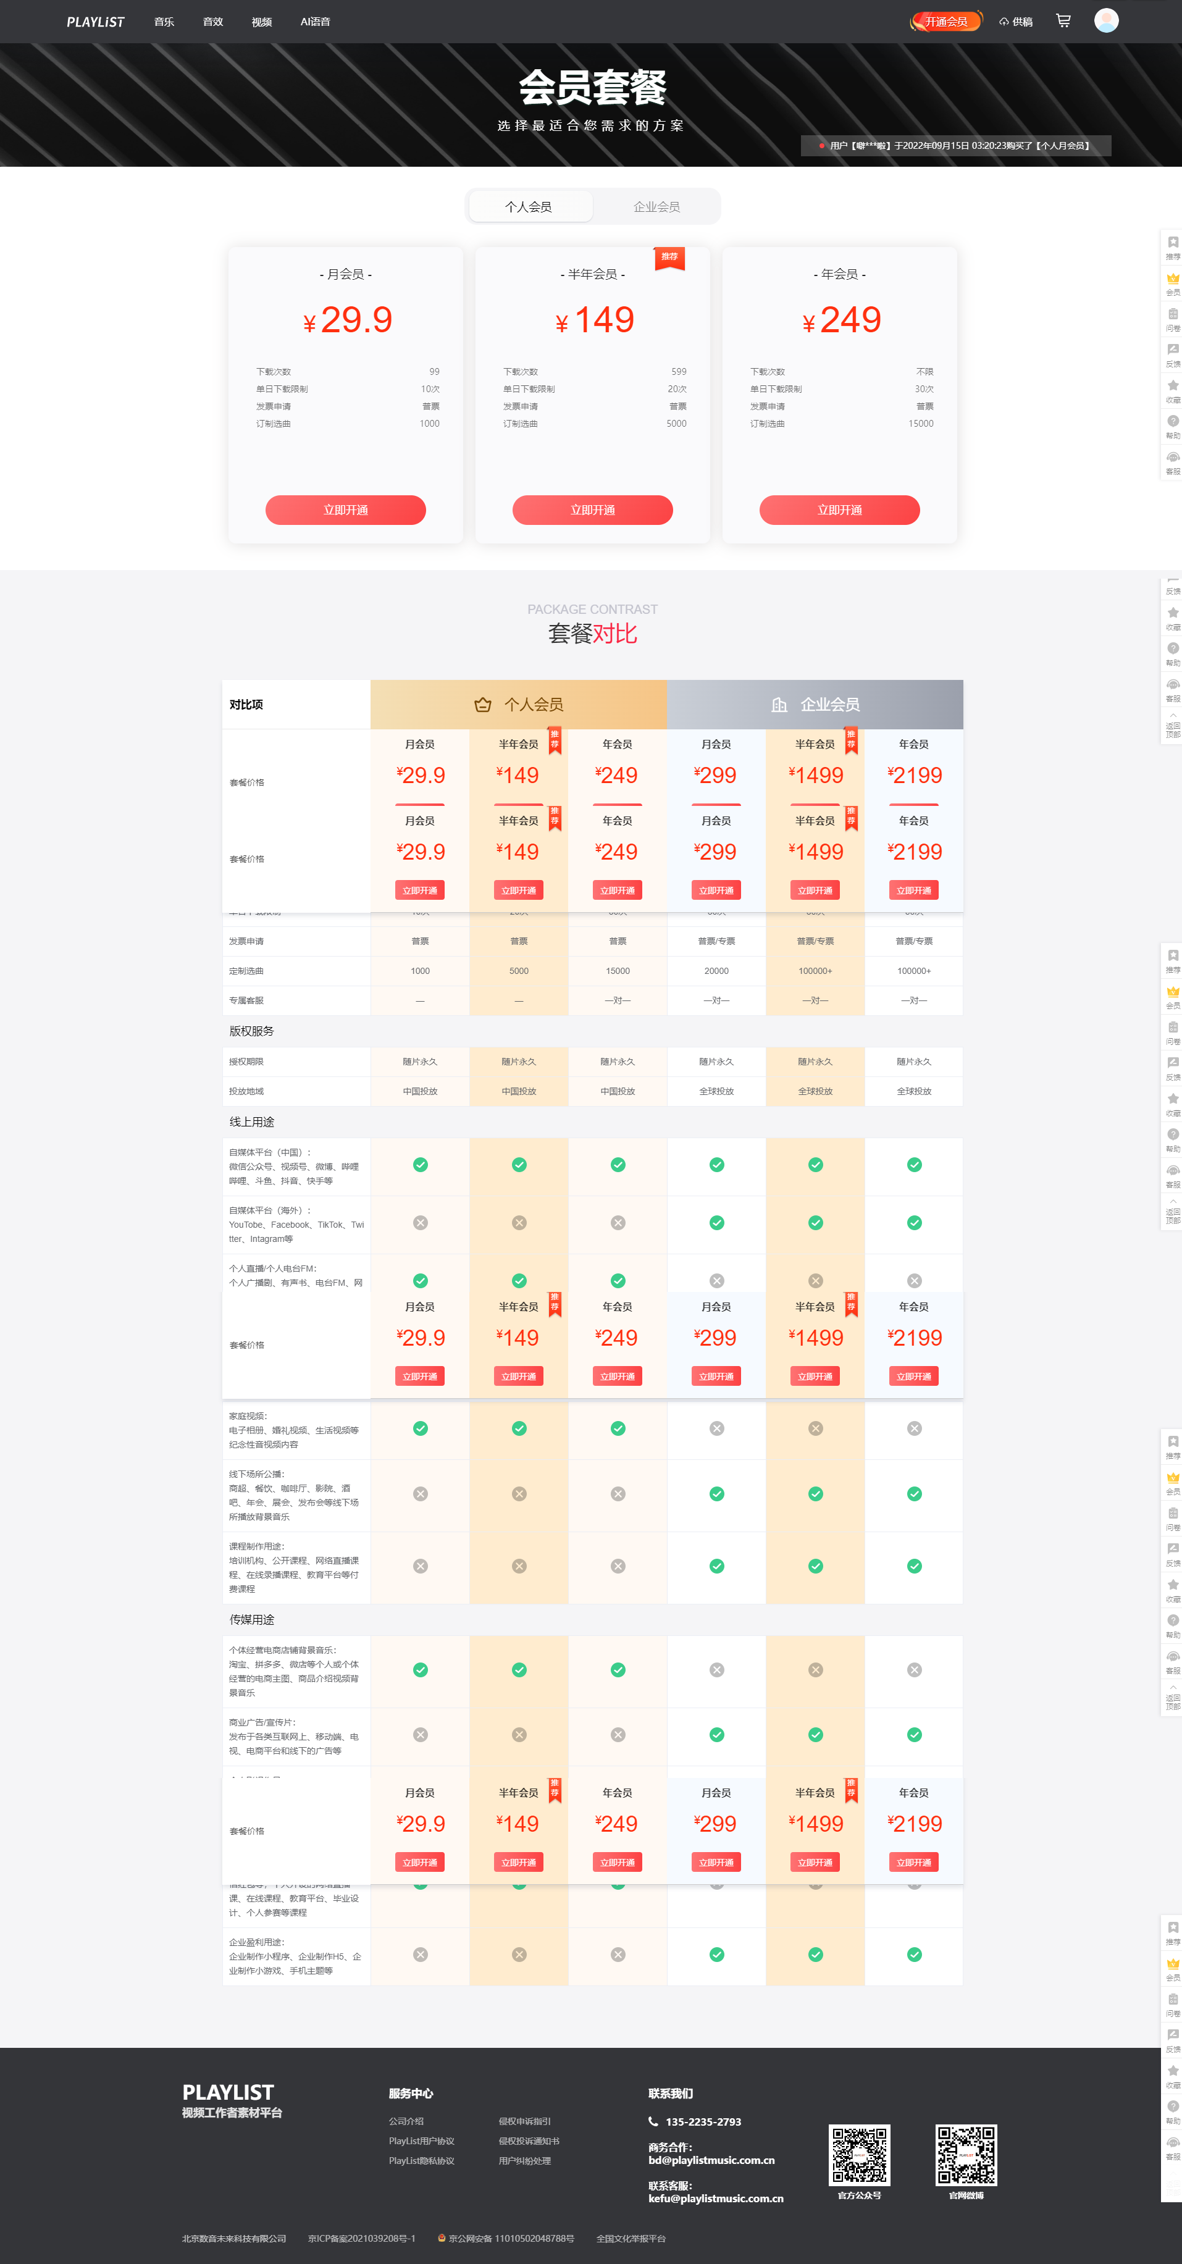This screenshot has height=2264, width=1182.
Task: Open the PlayList隐私协议 footer link
Action: (422, 2161)
